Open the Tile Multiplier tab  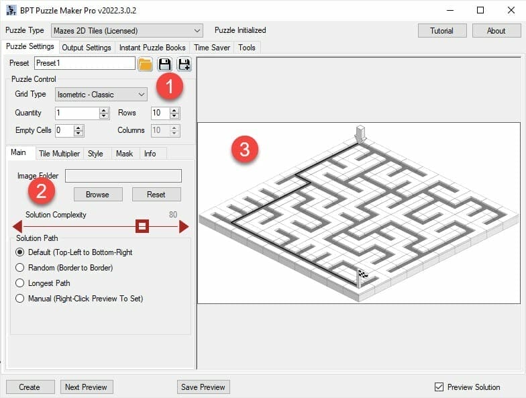(x=59, y=154)
